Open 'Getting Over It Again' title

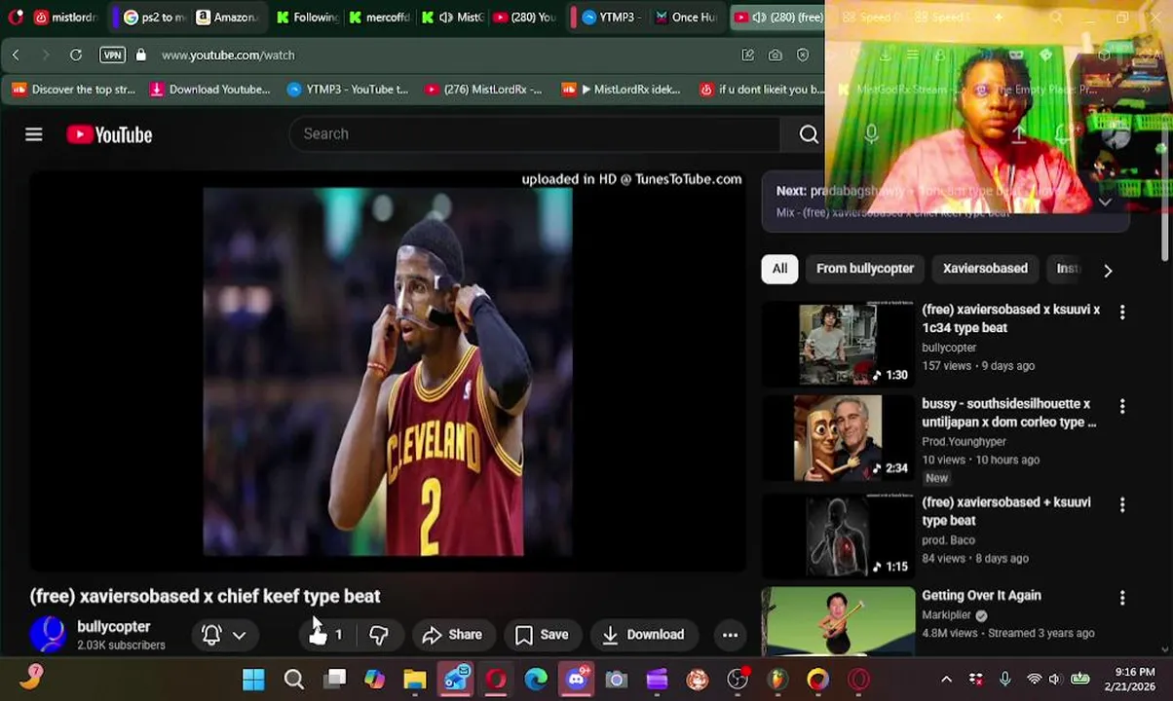pos(981,596)
